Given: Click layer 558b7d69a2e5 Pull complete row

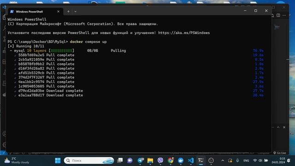Looking at the screenshot, I should [x=44, y=55].
